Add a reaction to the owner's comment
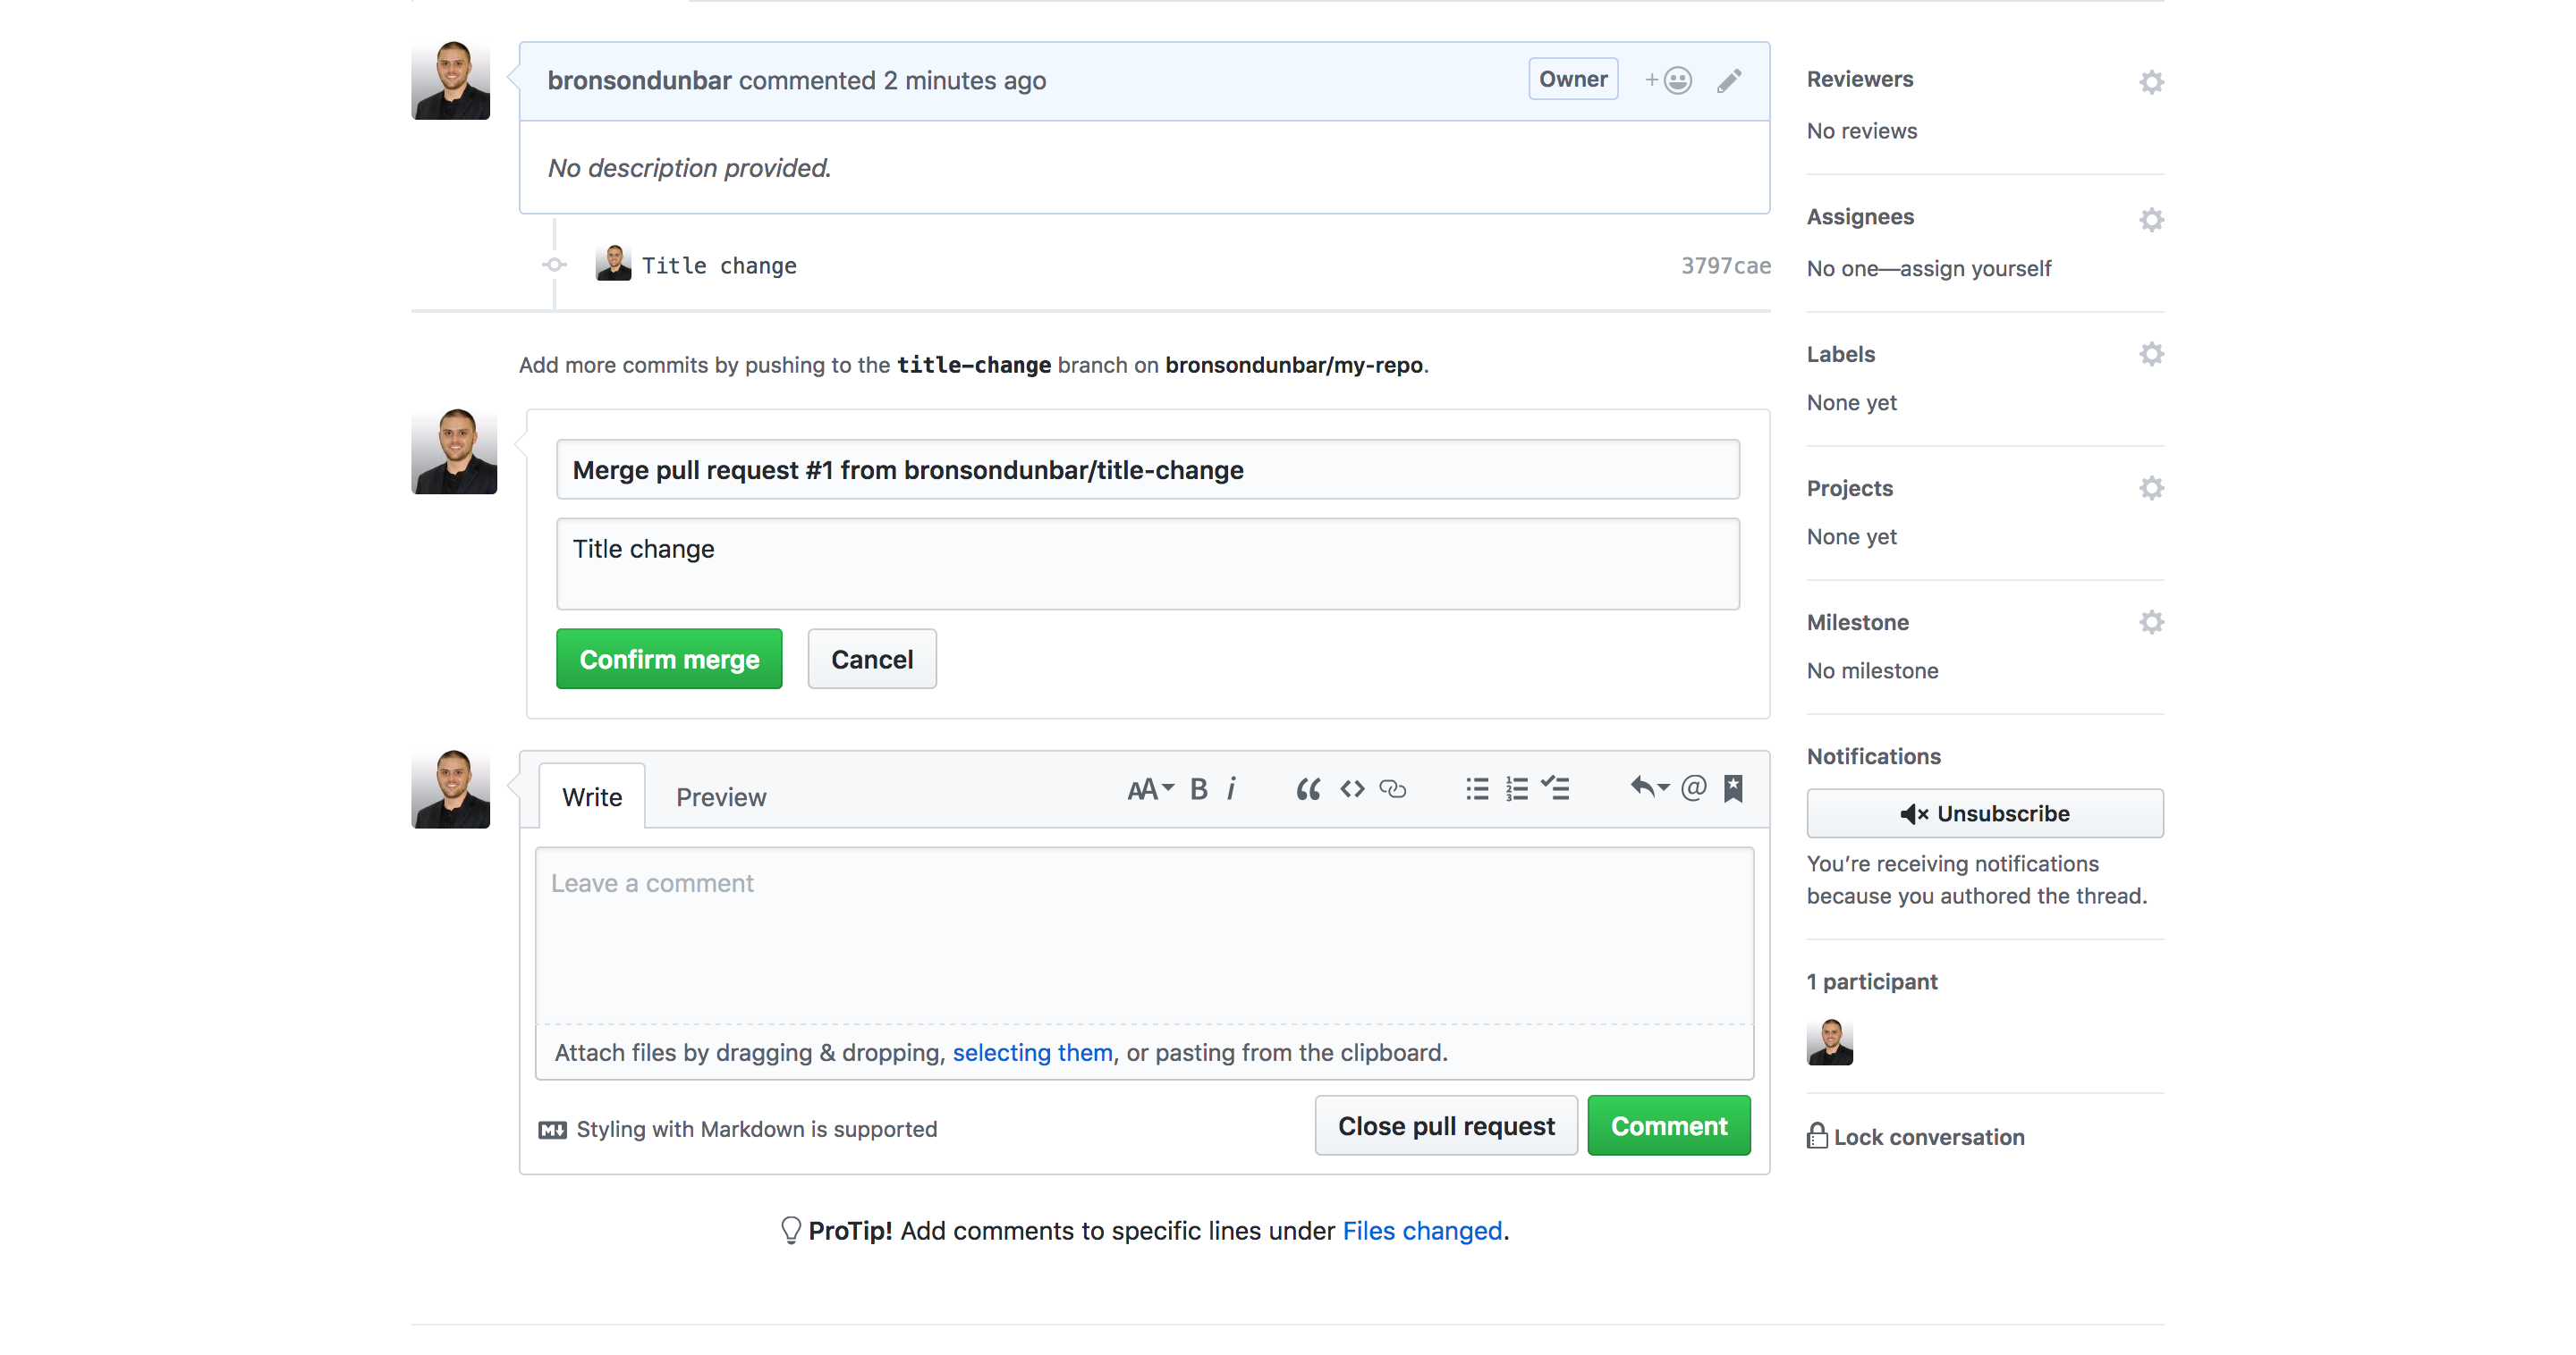The height and width of the screenshot is (1355, 2576). click(x=1669, y=81)
